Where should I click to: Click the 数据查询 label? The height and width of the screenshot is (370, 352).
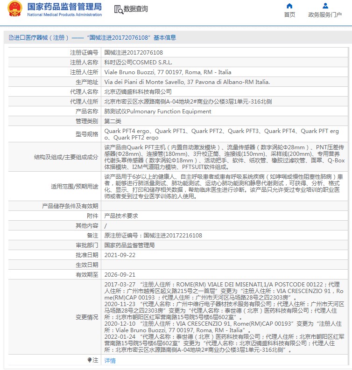(x=136, y=9)
